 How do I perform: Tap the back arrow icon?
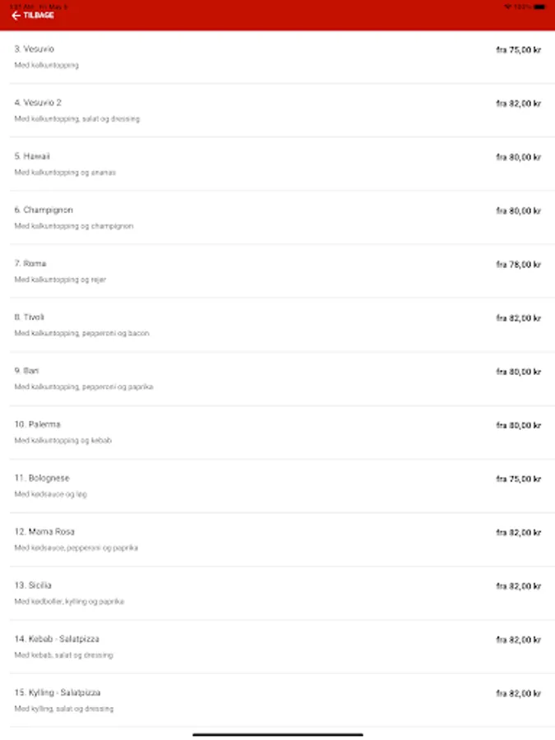pos(16,16)
